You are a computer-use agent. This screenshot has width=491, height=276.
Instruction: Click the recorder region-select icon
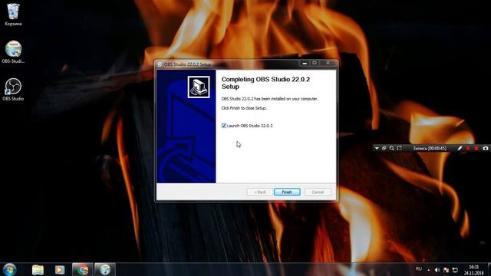[x=399, y=148]
